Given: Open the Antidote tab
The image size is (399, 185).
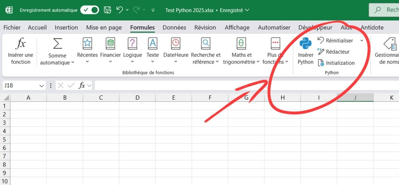Looking at the screenshot, I should (372, 27).
